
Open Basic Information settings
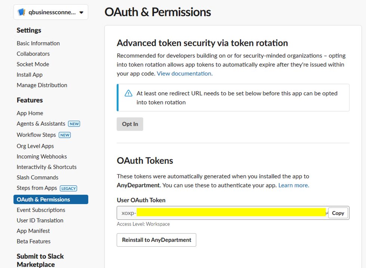tap(38, 43)
